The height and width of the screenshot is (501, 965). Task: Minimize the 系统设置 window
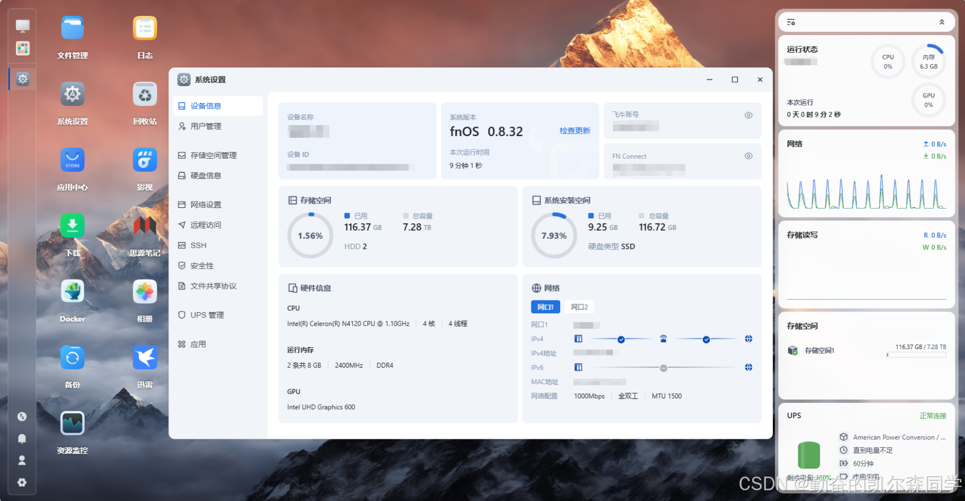tap(709, 80)
